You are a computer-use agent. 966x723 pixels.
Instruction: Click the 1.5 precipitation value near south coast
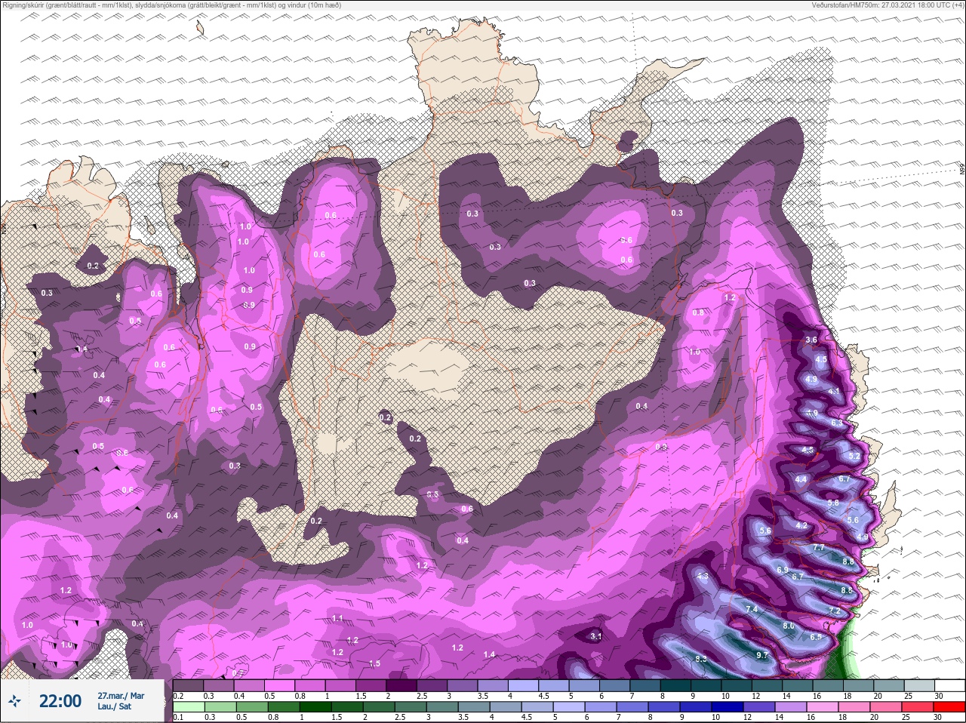(x=375, y=663)
